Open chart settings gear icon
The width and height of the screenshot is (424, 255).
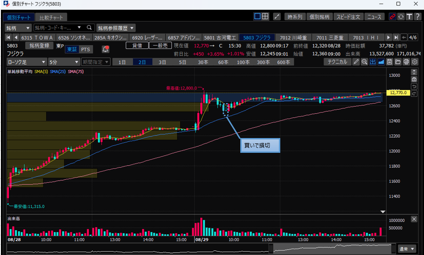415,62
